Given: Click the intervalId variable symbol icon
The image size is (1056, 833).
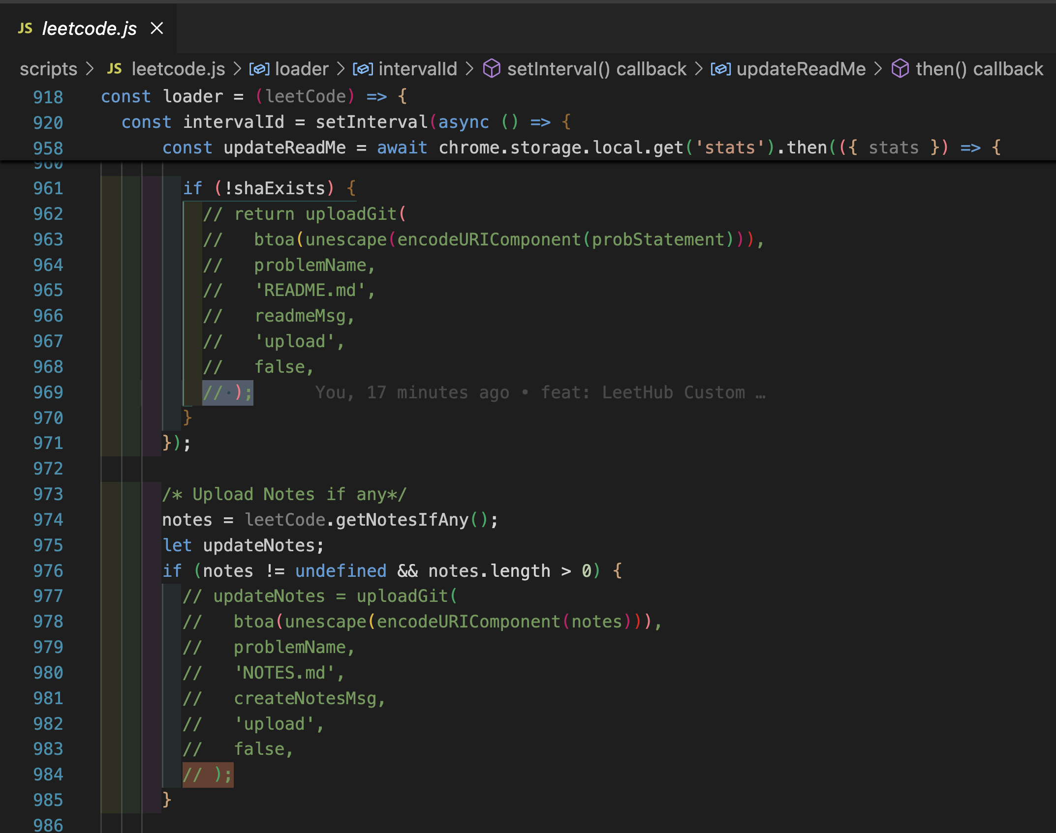Looking at the screenshot, I should (x=363, y=69).
